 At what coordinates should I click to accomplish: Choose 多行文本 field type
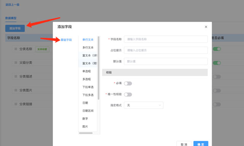88,47
